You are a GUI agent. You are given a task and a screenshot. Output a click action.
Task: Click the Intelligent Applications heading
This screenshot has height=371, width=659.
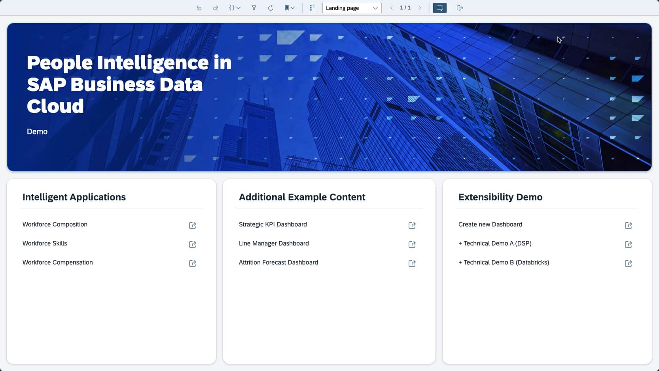(x=74, y=197)
